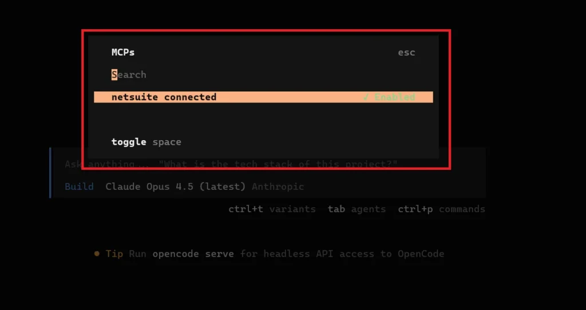Click the orange Tip bullet dot
Image resolution: width=586 pixels, height=310 pixels.
[x=97, y=253]
